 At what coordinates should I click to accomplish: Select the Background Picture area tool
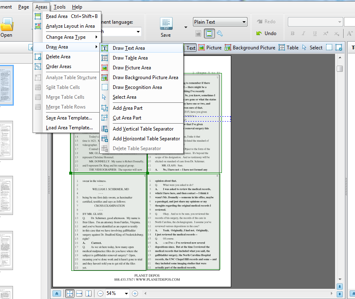(250, 48)
